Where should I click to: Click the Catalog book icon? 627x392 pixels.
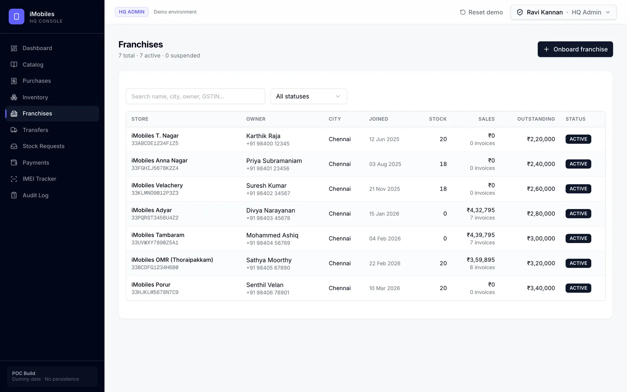tap(14, 65)
